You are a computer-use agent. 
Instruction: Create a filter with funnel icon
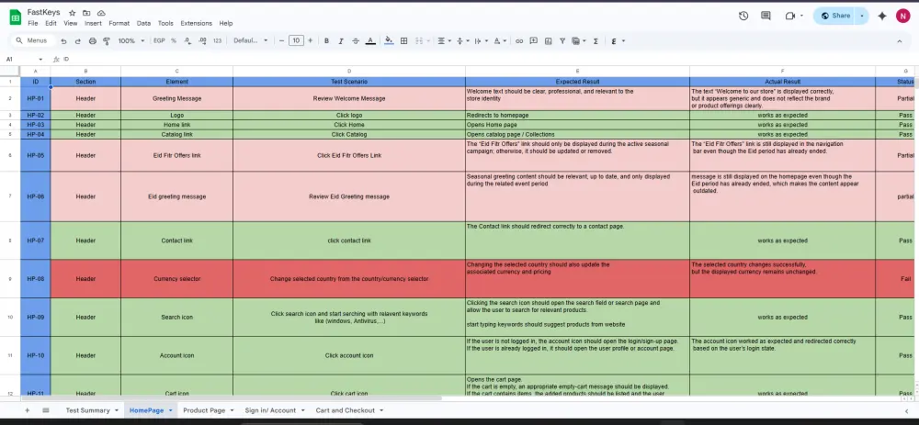point(562,41)
